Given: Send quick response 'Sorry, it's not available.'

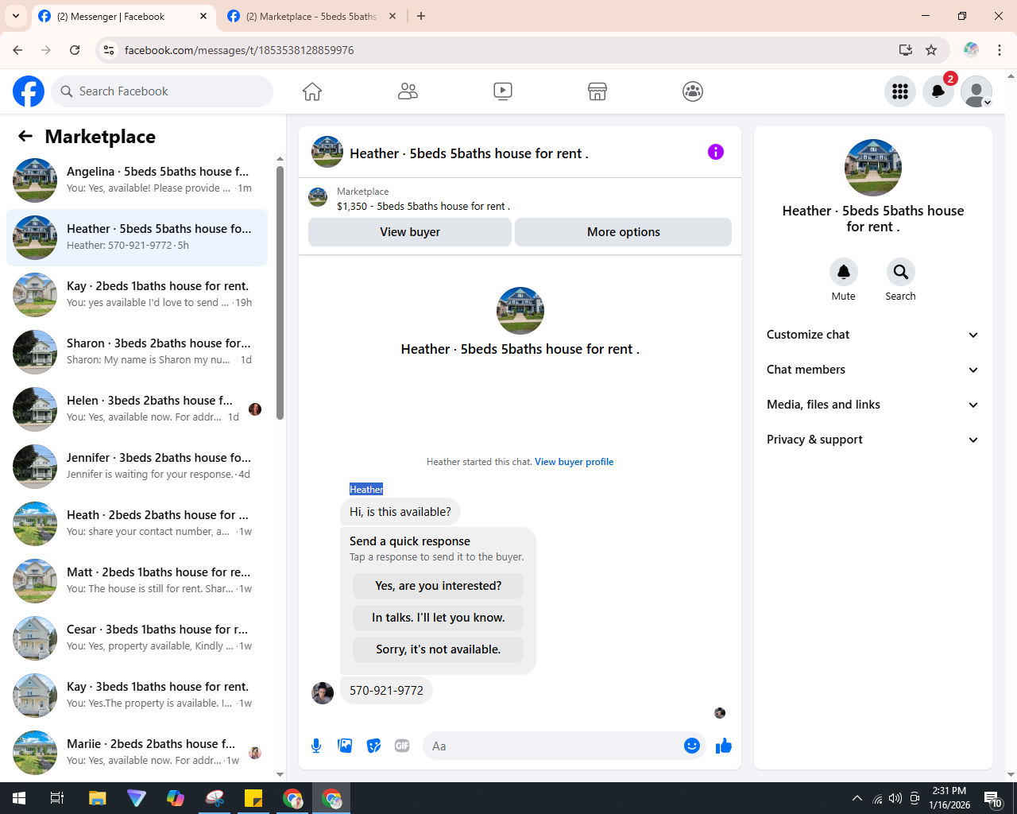Looking at the screenshot, I should (439, 649).
